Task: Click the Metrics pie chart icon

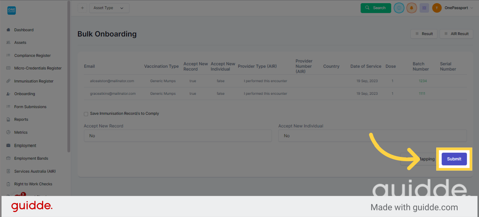Action: pos(8,132)
